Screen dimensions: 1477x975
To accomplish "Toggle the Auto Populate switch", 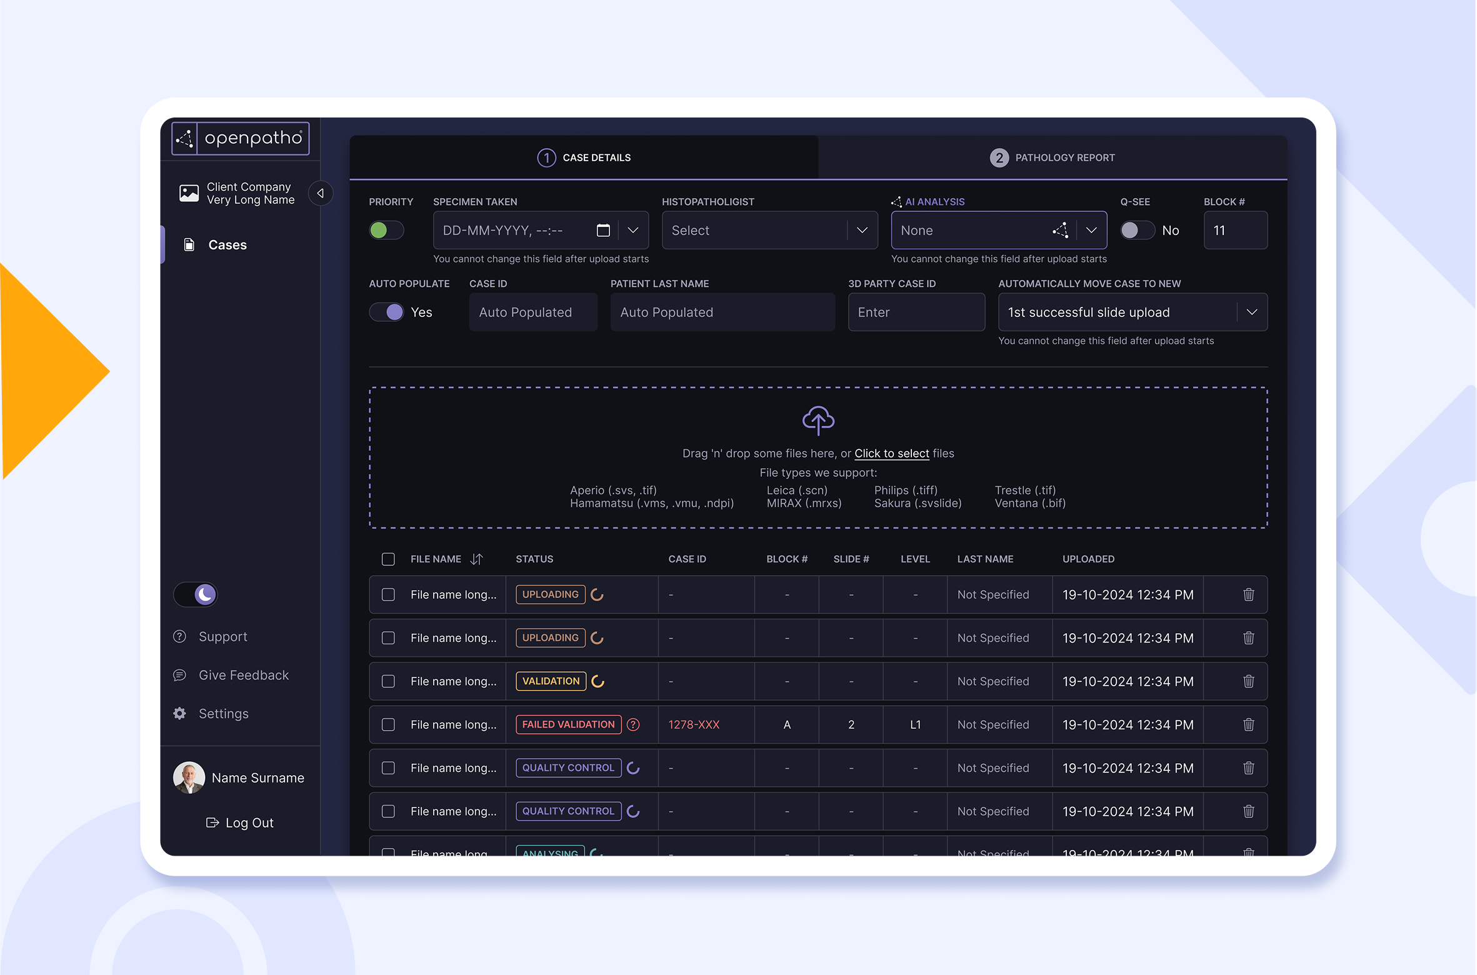I will coord(386,312).
